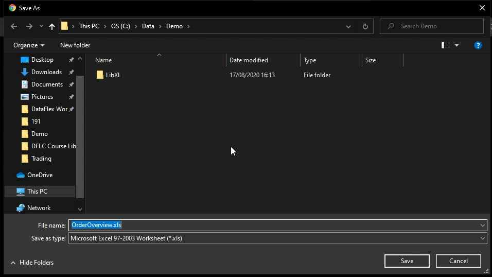
Task: Open the Organize menu
Action: tap(29, 45)
